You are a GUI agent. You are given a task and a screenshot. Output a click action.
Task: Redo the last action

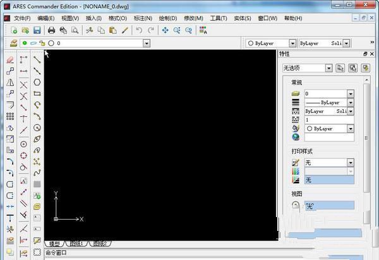[151, 30]
